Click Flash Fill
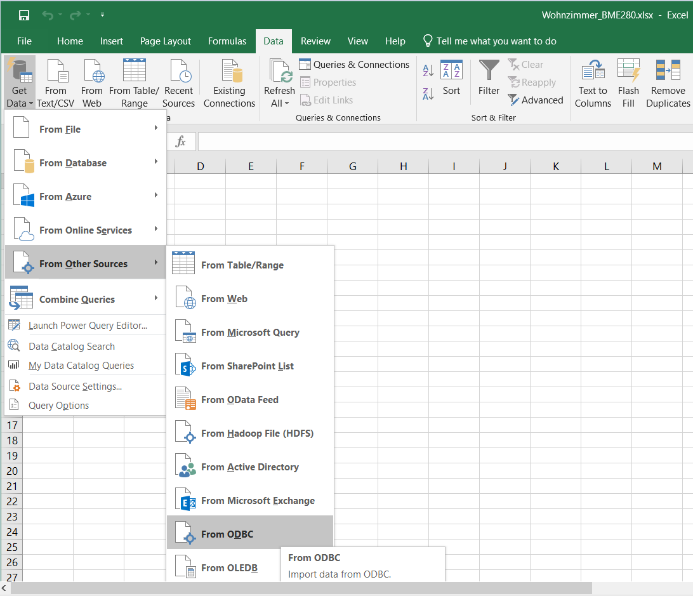693x596 pixels. (628, 83)
